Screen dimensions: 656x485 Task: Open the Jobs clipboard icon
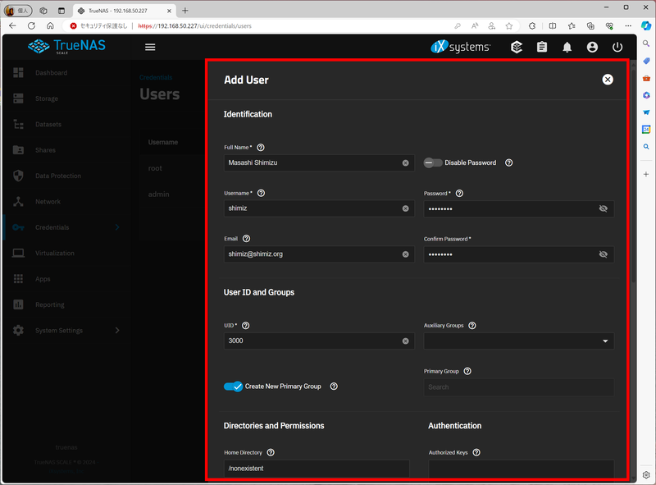pyautogui.click(x=542, y=47)
